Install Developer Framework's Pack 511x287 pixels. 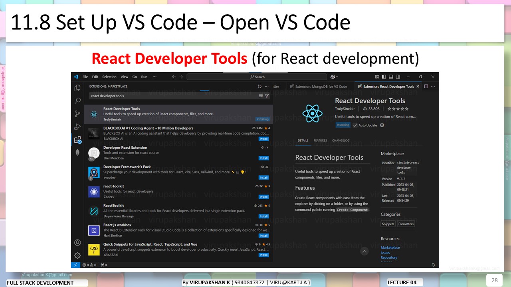pos(263,177)
